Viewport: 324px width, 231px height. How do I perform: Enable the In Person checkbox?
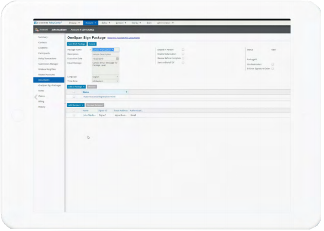[x=183, y=49]
